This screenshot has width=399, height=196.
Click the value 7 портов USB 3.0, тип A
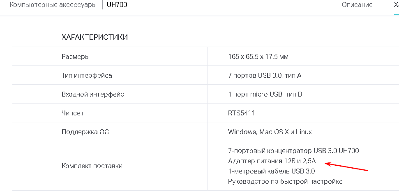[x=265, y=75]
